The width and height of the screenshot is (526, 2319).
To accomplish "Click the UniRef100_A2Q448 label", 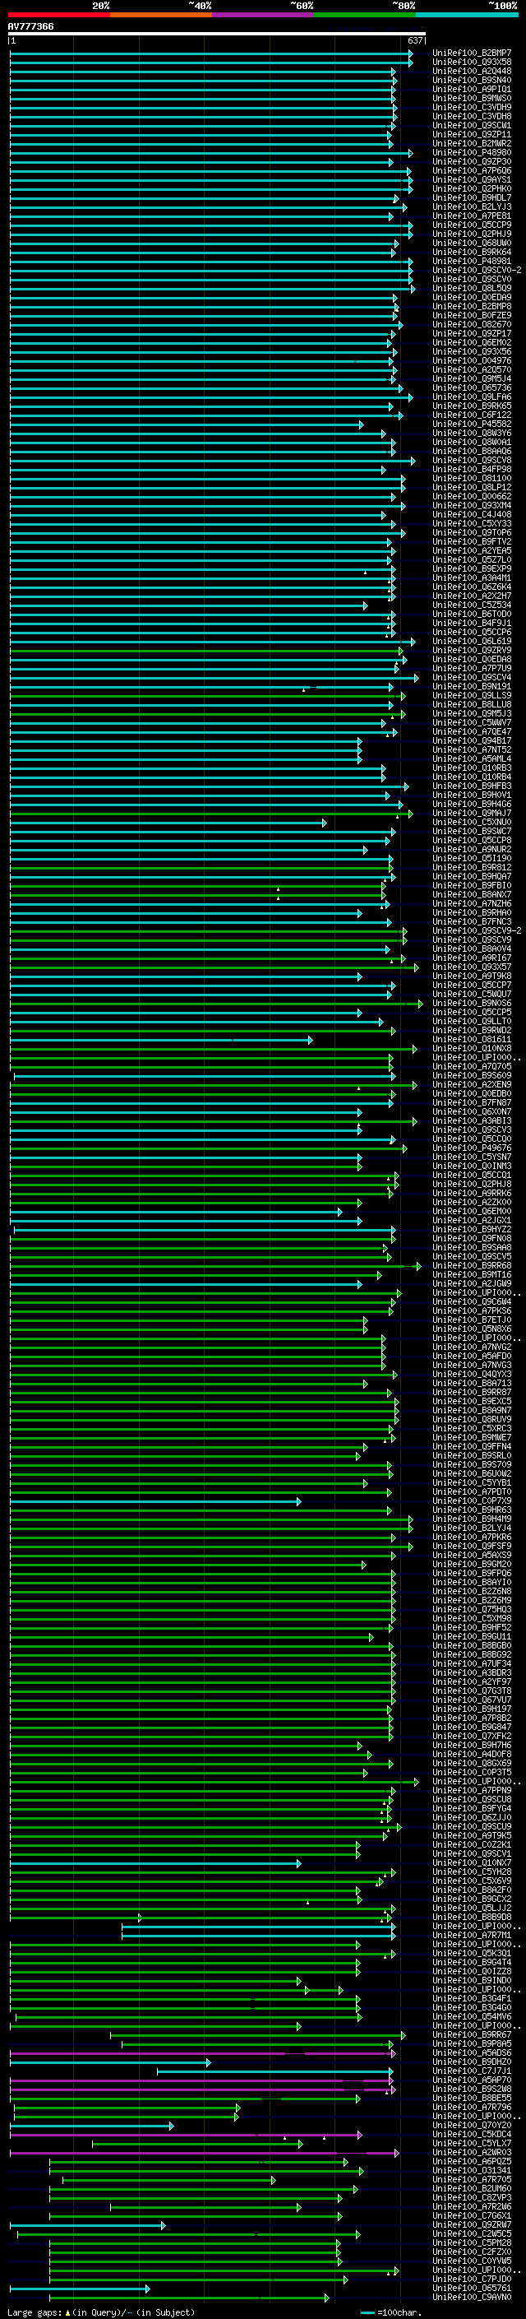I will (471, 71).
